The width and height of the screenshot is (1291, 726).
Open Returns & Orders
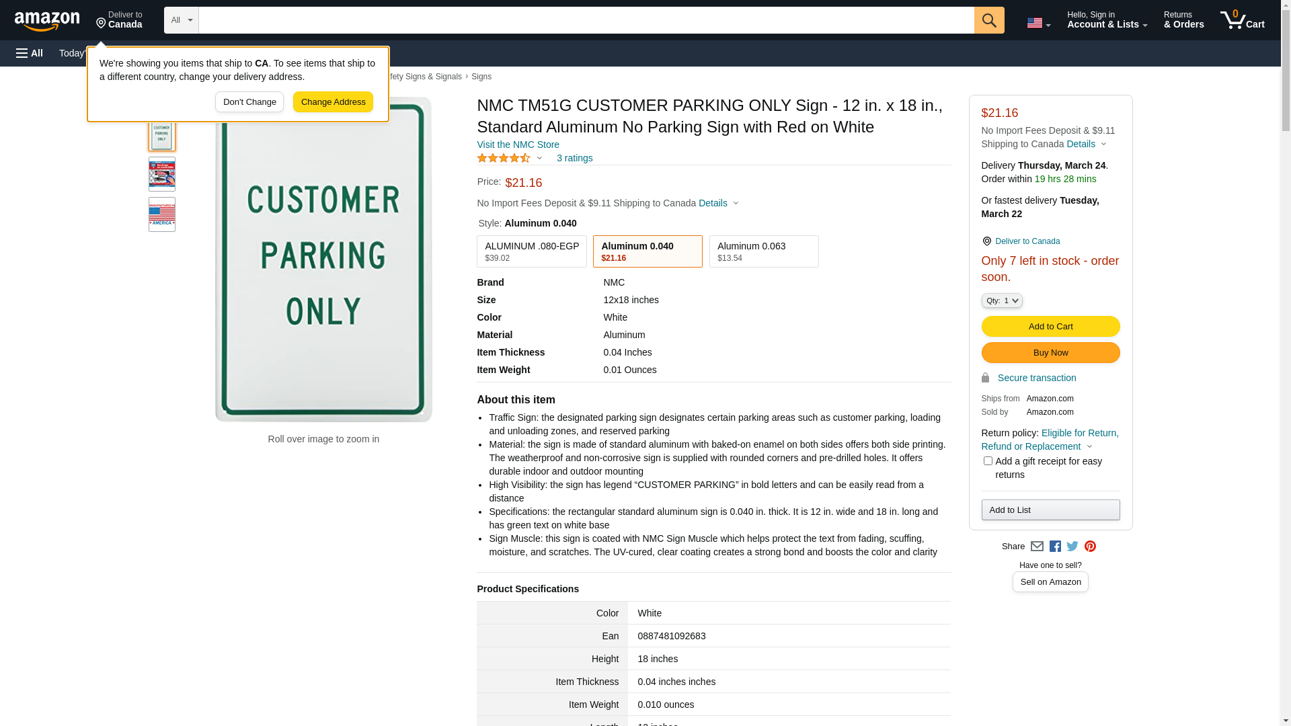click(x=1183, y=20)
